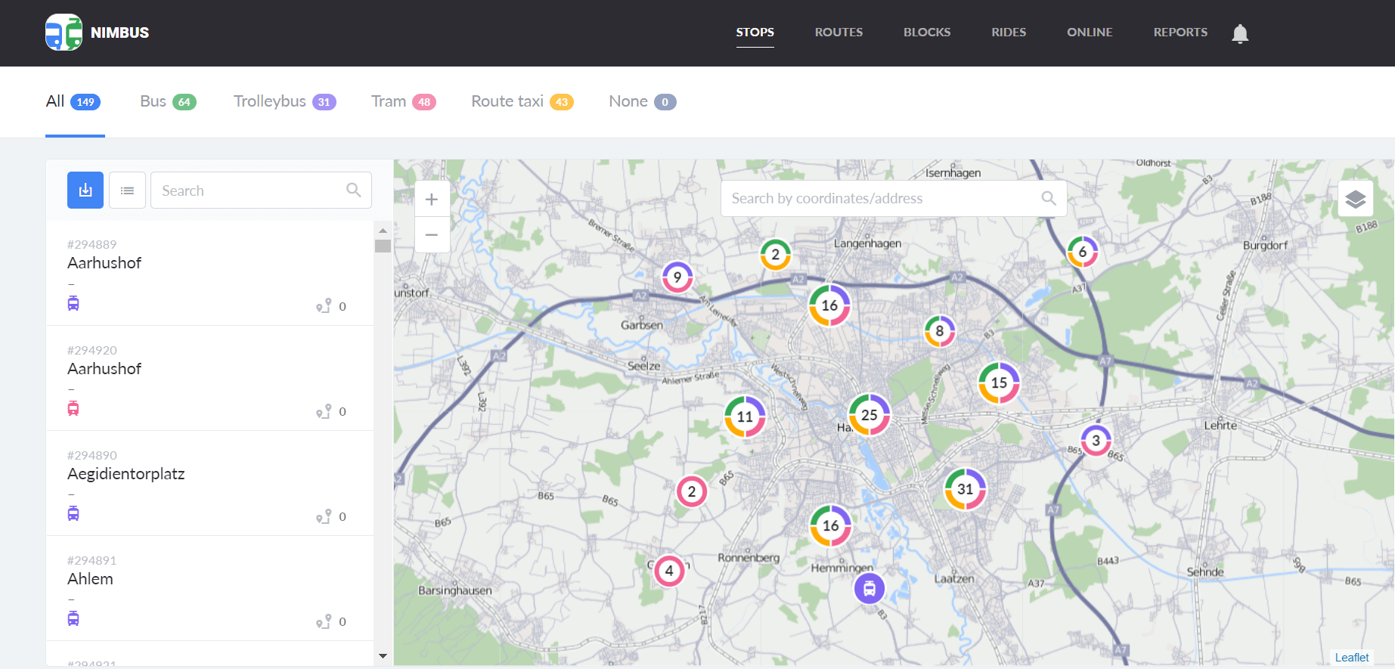Select the Aegidientorplatz stop
The width and height of the screenshot is (1395, 669).
[126, 474]
